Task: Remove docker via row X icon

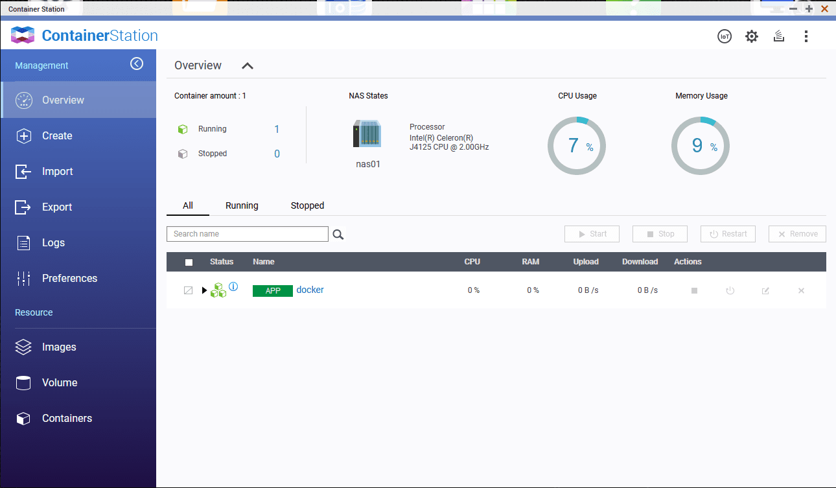Action: pyautogui.click(x=801, y=291)
